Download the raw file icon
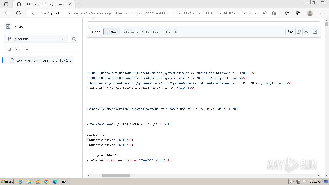The width and height of the screenshot is (329, 185). point(306,32)
